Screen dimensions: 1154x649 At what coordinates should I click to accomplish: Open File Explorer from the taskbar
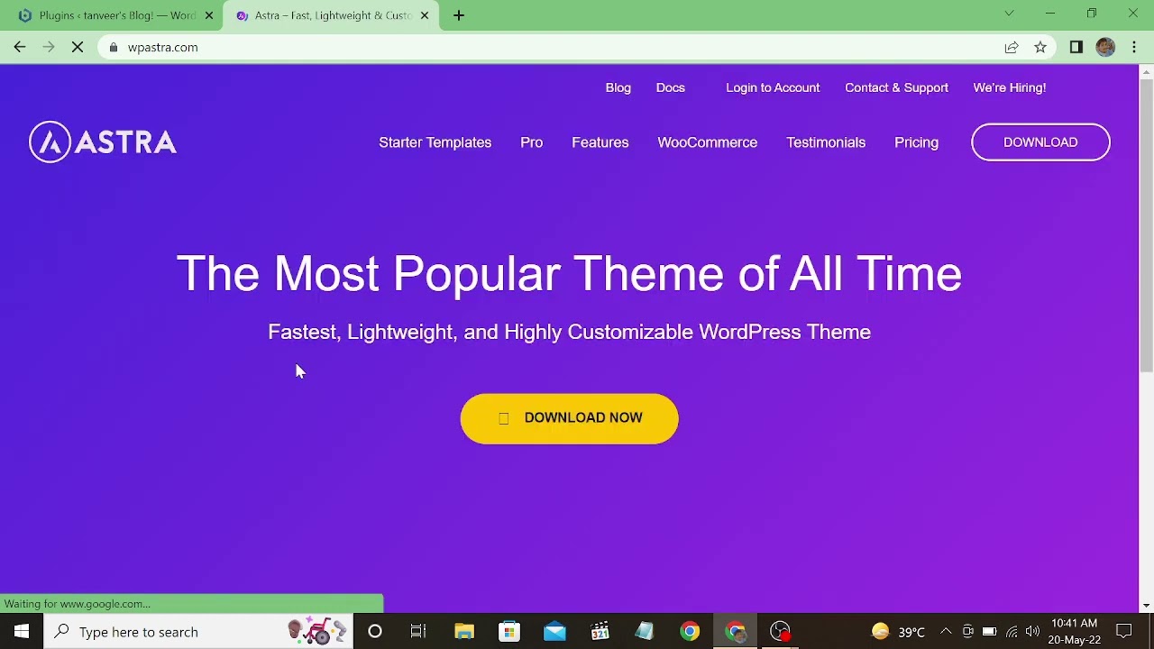click(x=464, y=632)
